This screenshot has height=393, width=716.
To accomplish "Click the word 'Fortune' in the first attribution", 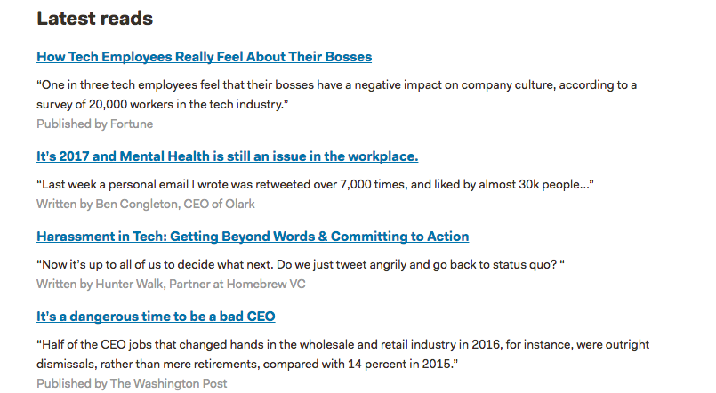I will pyautogui.click(x=132, y=124).
